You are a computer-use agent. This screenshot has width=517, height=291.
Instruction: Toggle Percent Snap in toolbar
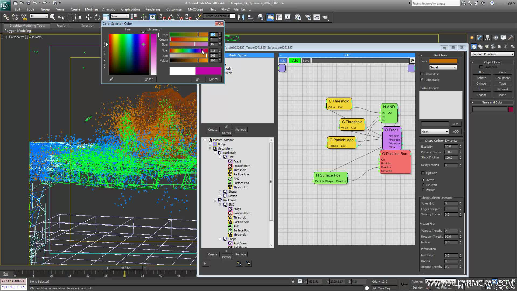tap(180, 17)
